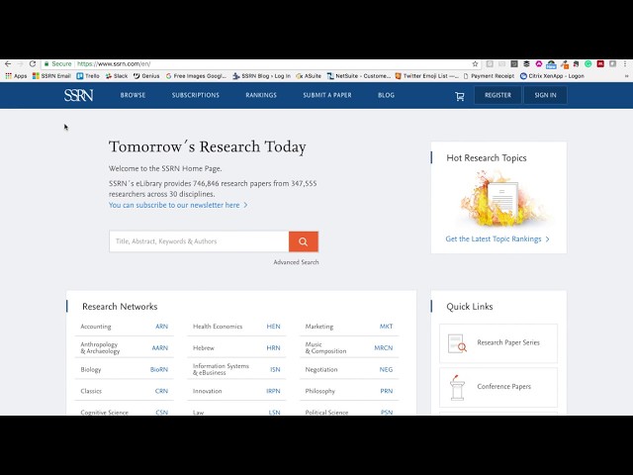Open Information Systems & eBusiness ISN network
The image size is (633, 475).
click(x=236, y=369)
